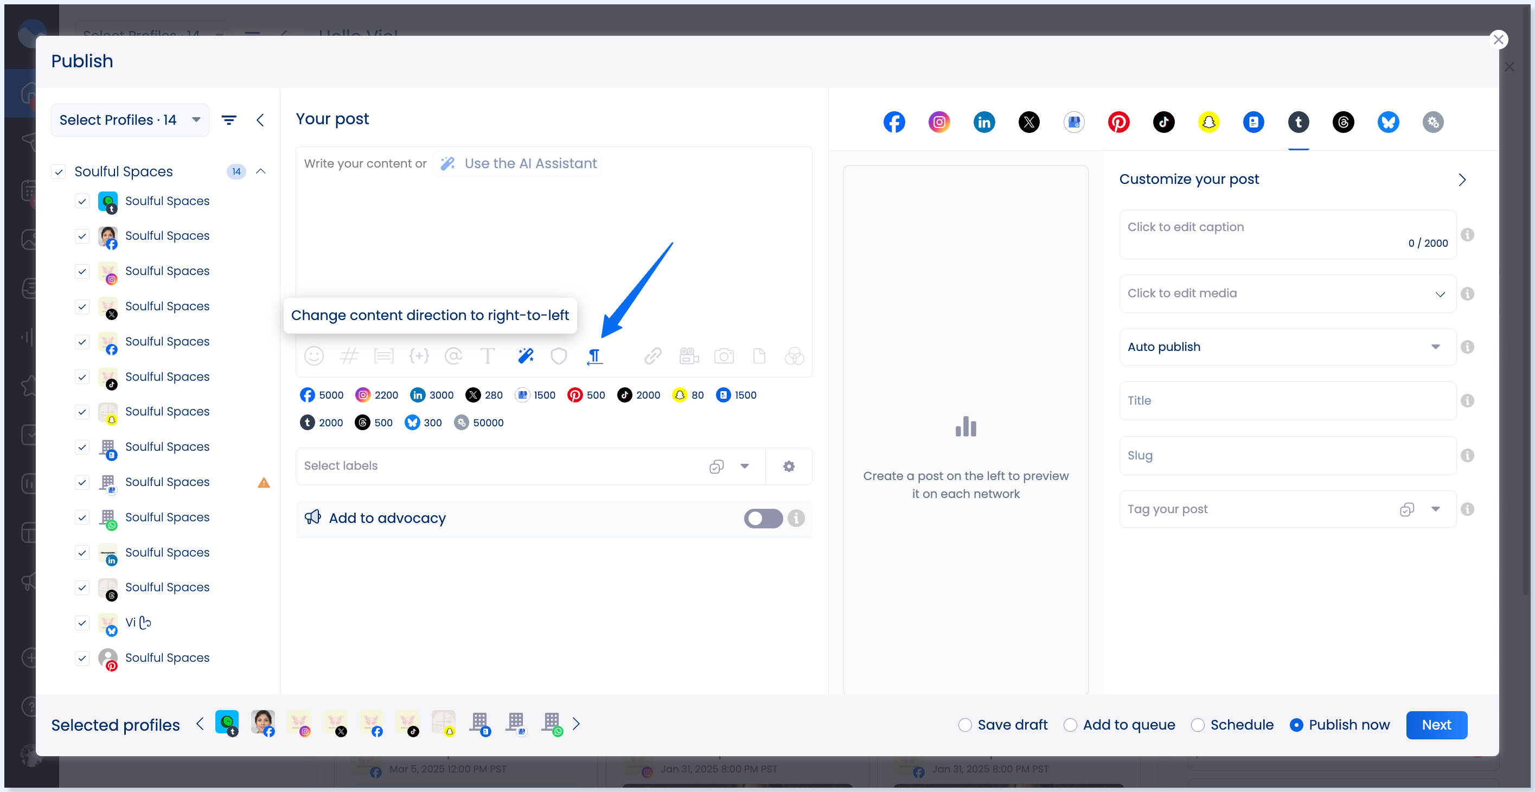Viewport: 1535px width, 792px height.
Task: View info about Add to advocacy
Action: pos(796,518)
